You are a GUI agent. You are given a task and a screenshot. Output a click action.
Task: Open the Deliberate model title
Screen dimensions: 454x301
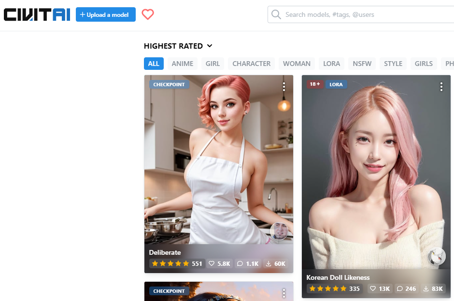click(165, 252)
